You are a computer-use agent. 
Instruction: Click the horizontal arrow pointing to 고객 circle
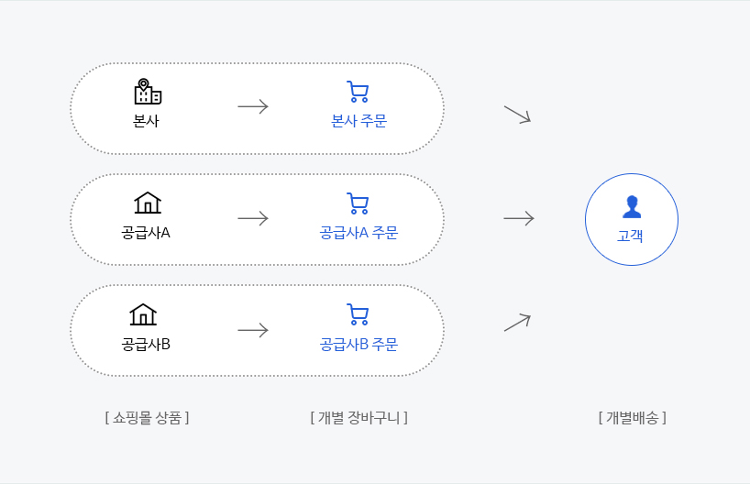pyautogui.click(x=519, y=218)
